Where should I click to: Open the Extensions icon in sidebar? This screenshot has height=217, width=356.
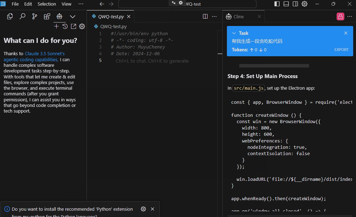coord(47,16)
